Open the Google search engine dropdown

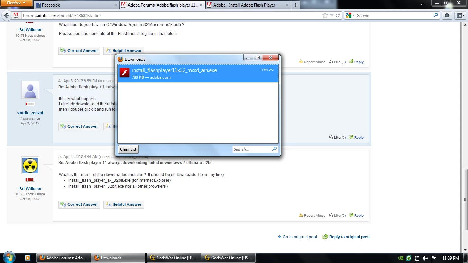[350, 15]
